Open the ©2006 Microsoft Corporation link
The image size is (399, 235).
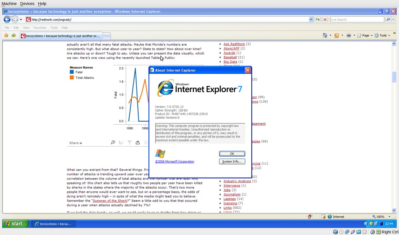pos(174,162)
